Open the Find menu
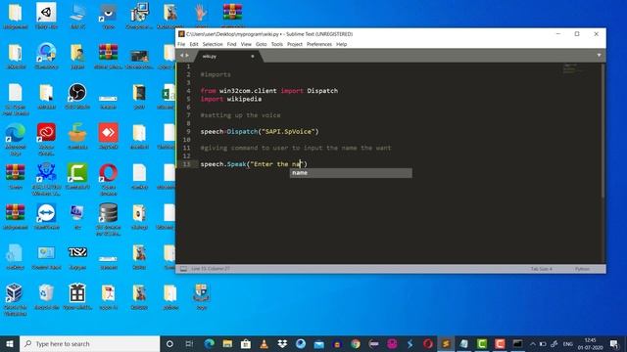The image size is (627, 352). pos(231,44)
